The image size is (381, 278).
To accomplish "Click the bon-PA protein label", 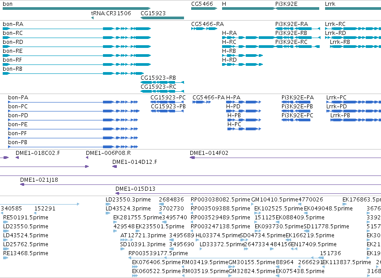I will pos(18,98).
